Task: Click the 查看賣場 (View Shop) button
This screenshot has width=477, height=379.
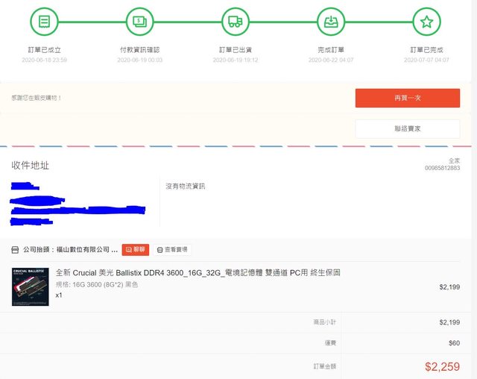Action: [172, 250]
